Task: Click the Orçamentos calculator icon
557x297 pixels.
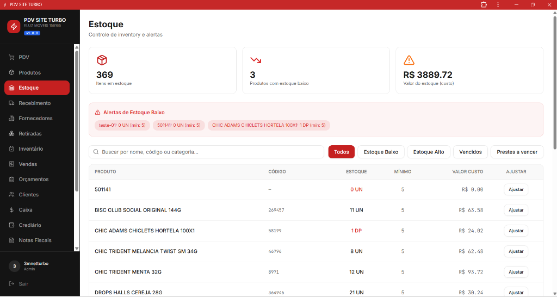Action: (x=12, y=180)
